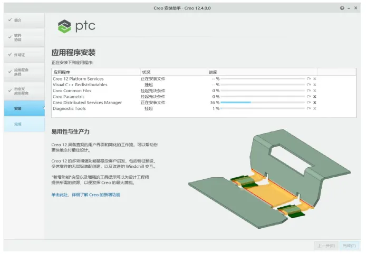Click the help question mark icon
The image size is (366, 254).
click(342, 8)
